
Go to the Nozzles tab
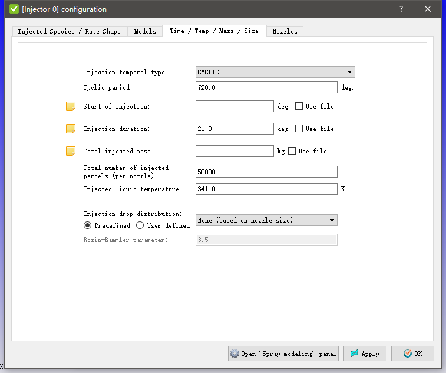click(285, 31)
